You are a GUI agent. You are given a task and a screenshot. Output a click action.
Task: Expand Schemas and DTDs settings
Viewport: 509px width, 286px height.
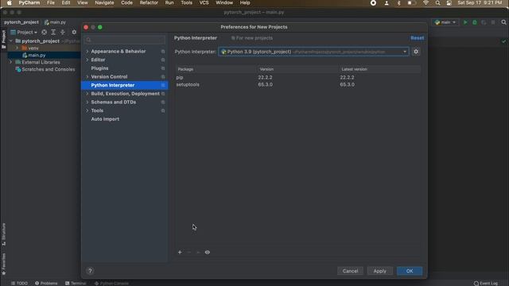[87, 102]
